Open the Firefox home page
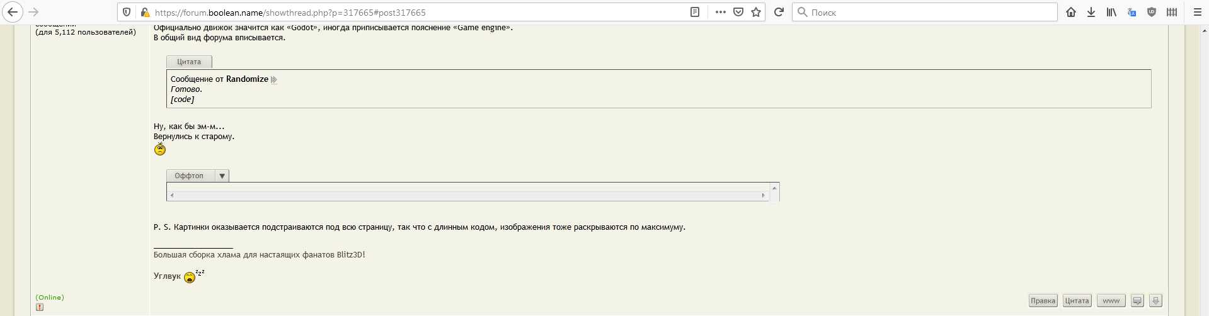Image resolution: width=1209 pixels, height=316 pixels. [1071, 12]
